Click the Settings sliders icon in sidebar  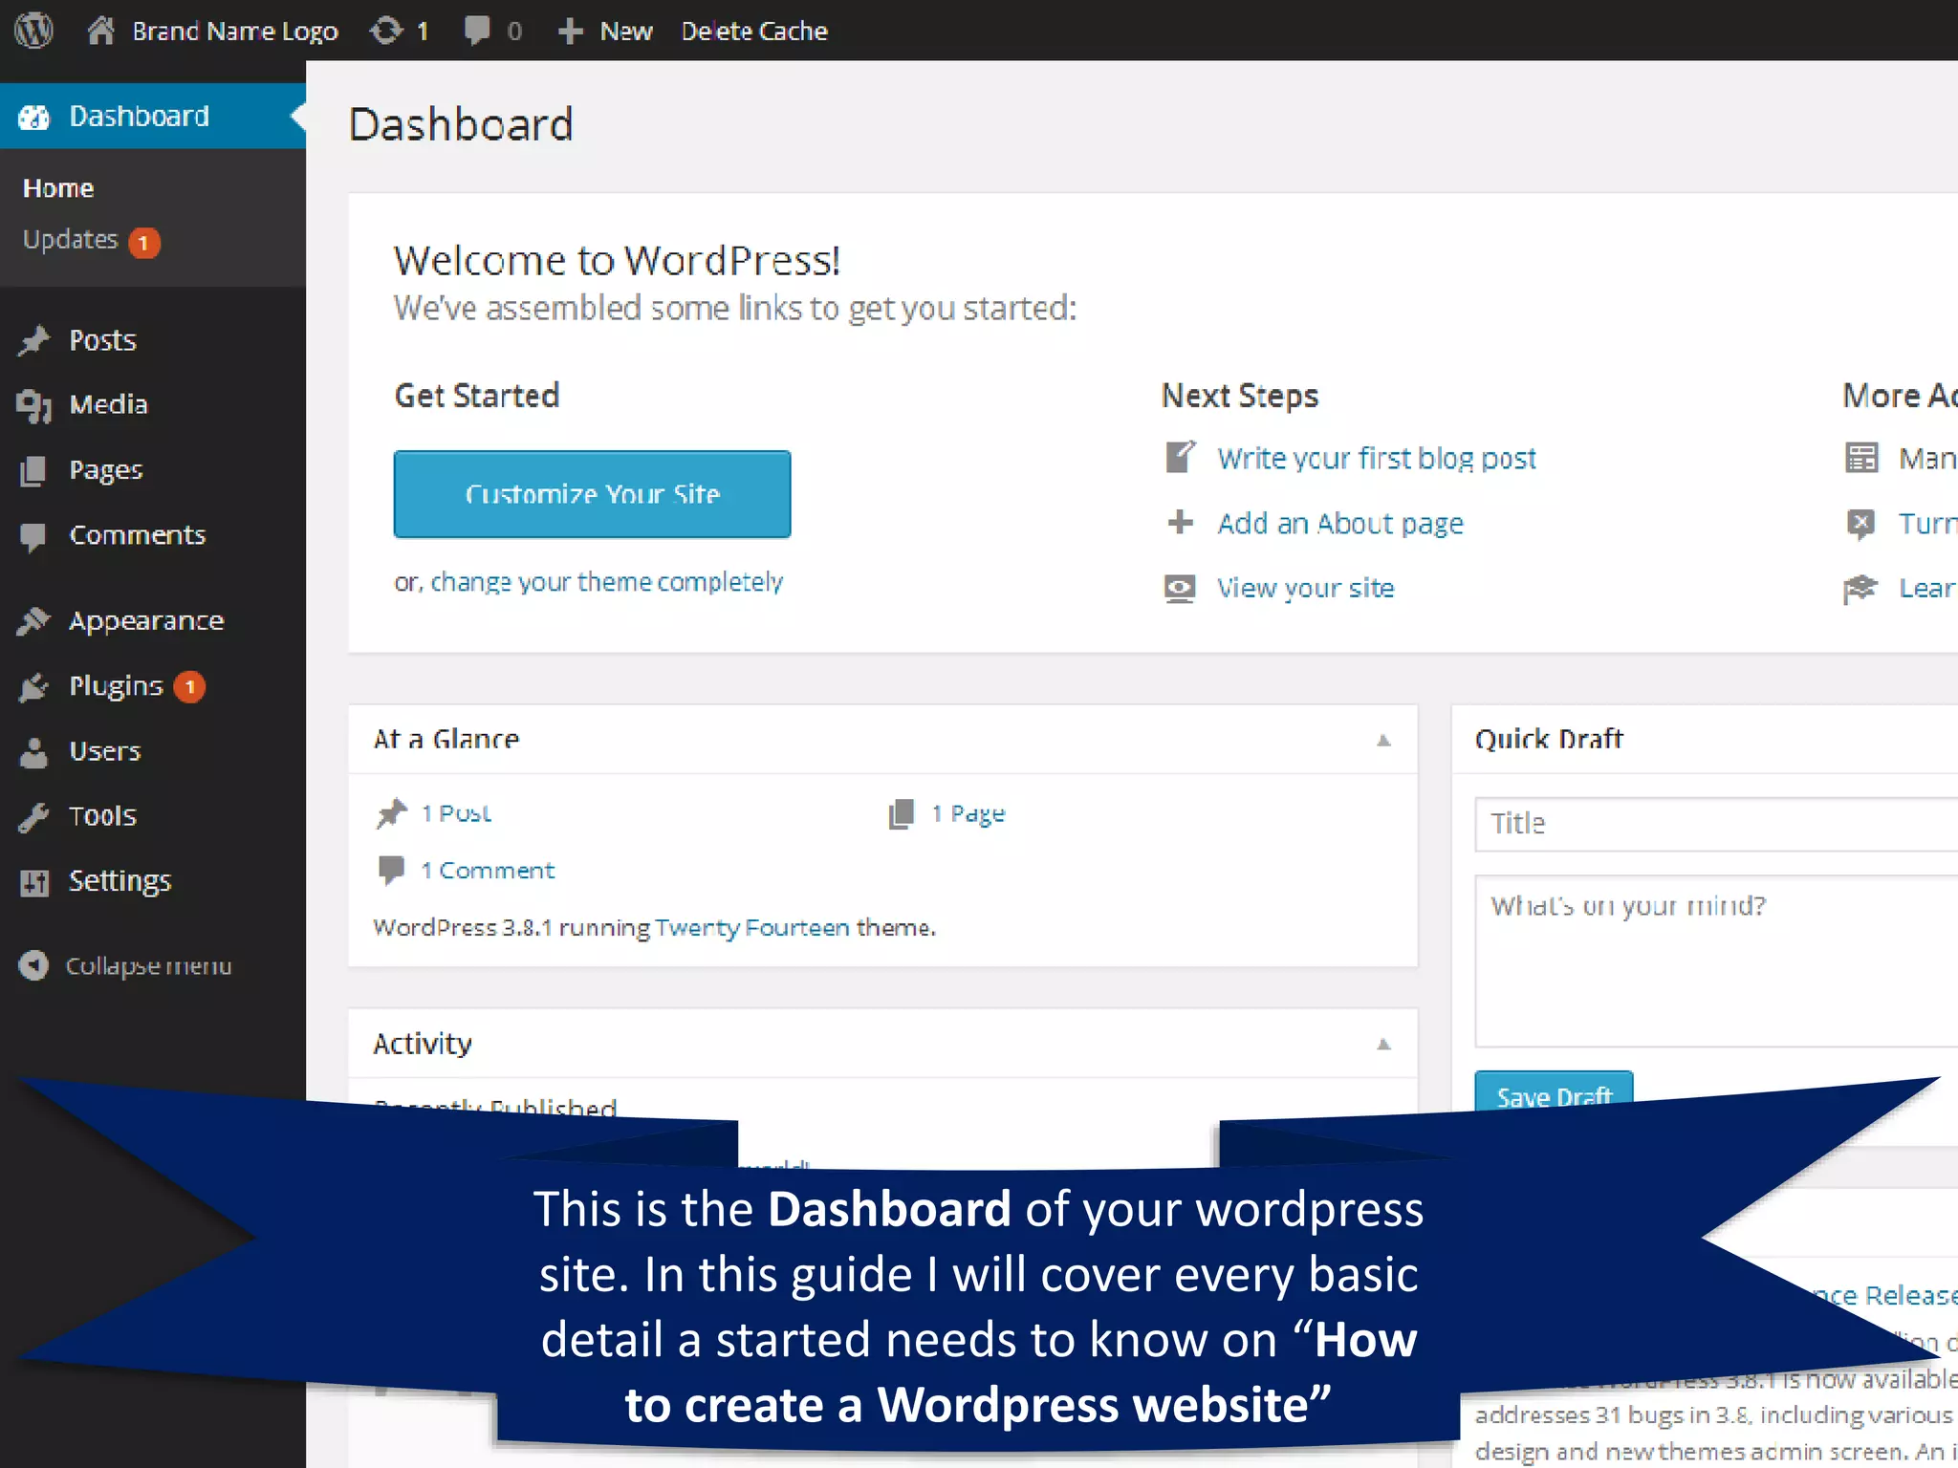pyautogui.click(x=34, y=882)
